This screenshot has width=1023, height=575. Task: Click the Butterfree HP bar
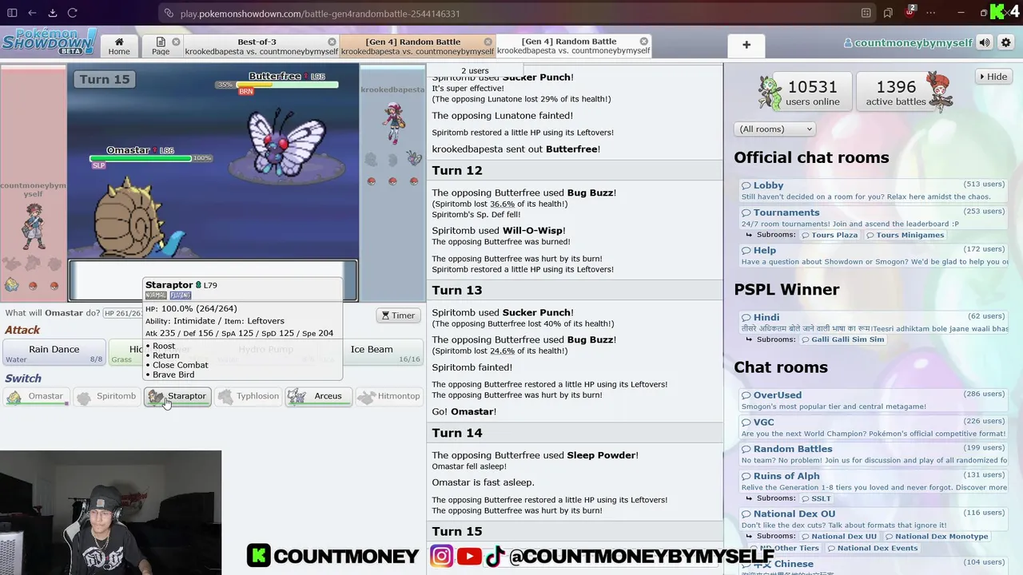(x=286, y=85)
